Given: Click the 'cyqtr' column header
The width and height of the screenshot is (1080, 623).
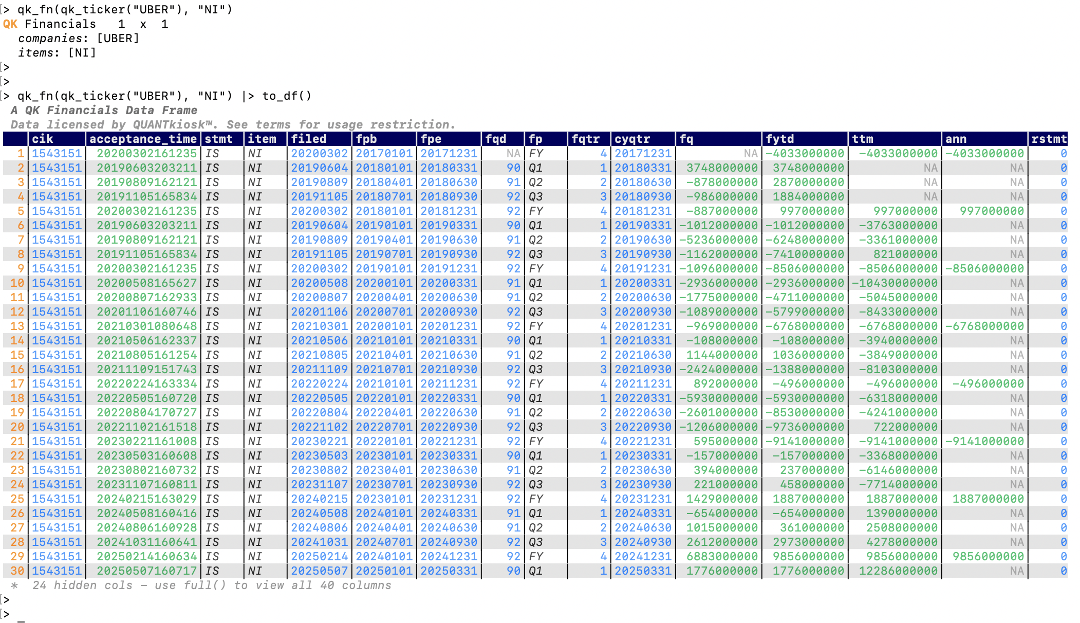Looking at the screenshot, I should [632, 139].
